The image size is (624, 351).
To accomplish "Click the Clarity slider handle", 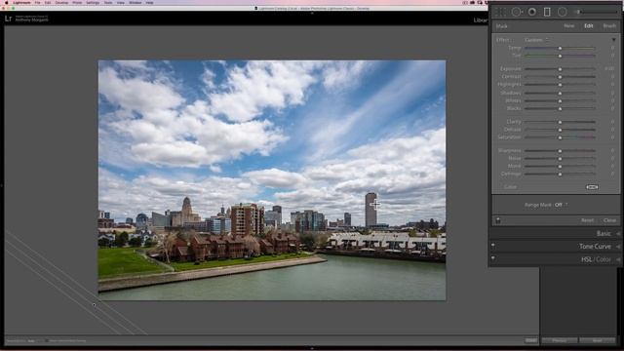I will tap(560, 122).
